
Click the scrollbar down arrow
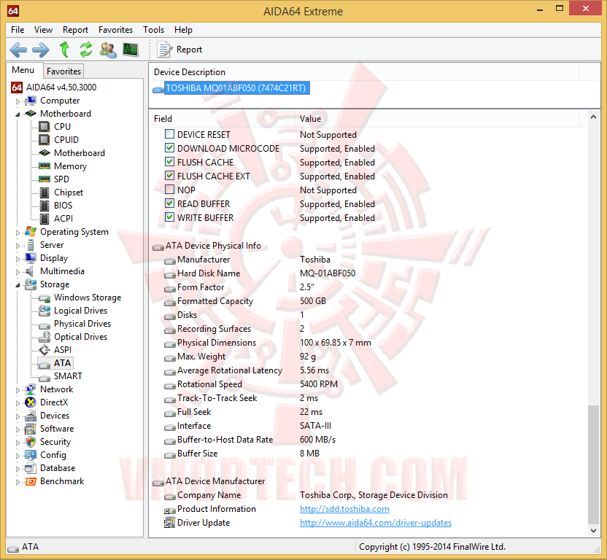(x=593, y=531)
